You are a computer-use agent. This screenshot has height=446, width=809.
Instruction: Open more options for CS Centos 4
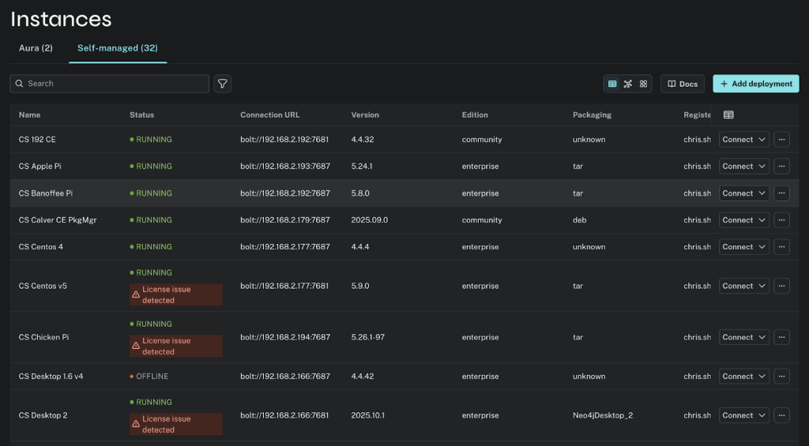[x=781, y=246]
